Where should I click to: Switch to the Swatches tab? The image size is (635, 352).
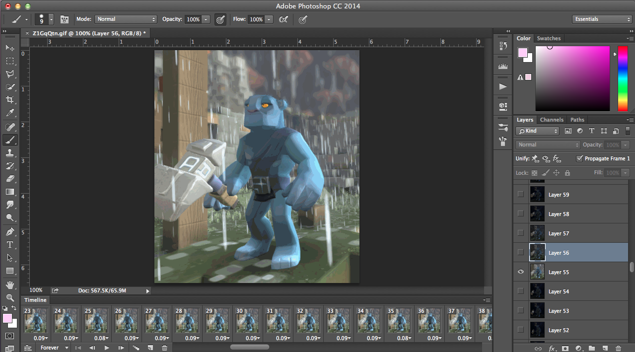point(549,38)
